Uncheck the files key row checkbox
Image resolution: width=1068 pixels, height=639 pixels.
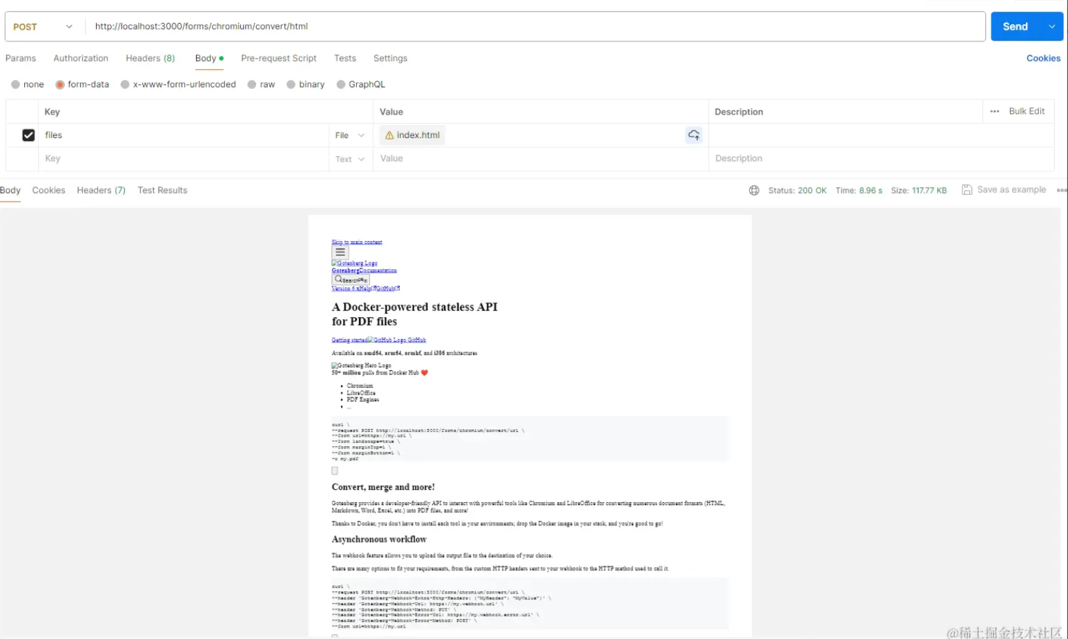click(28, 135)
